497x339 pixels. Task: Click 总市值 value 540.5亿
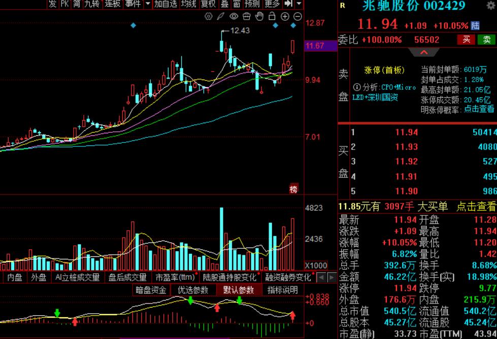400,311
